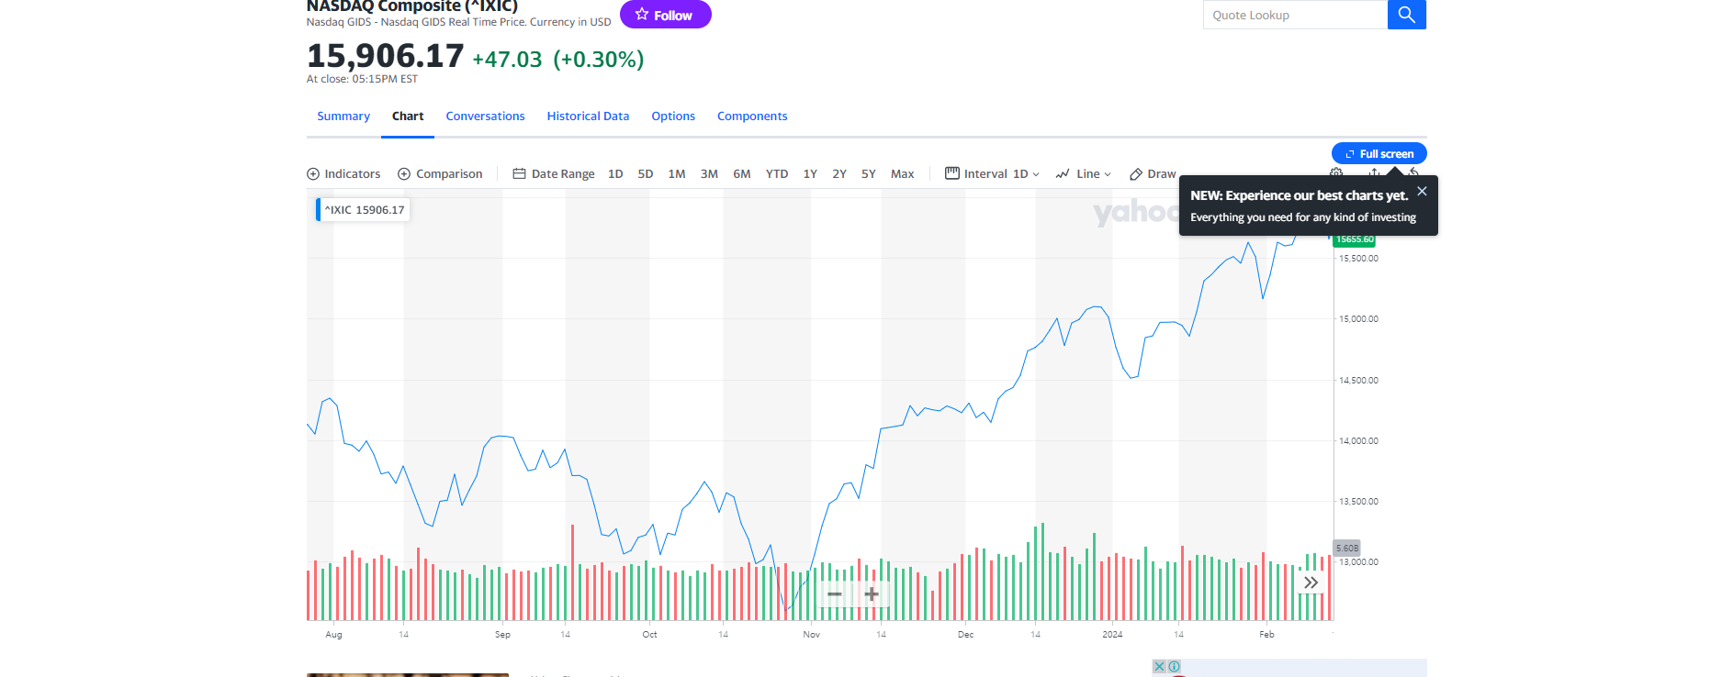
Task: Click the (+0.30%) percent change
Action: point(598,60)
